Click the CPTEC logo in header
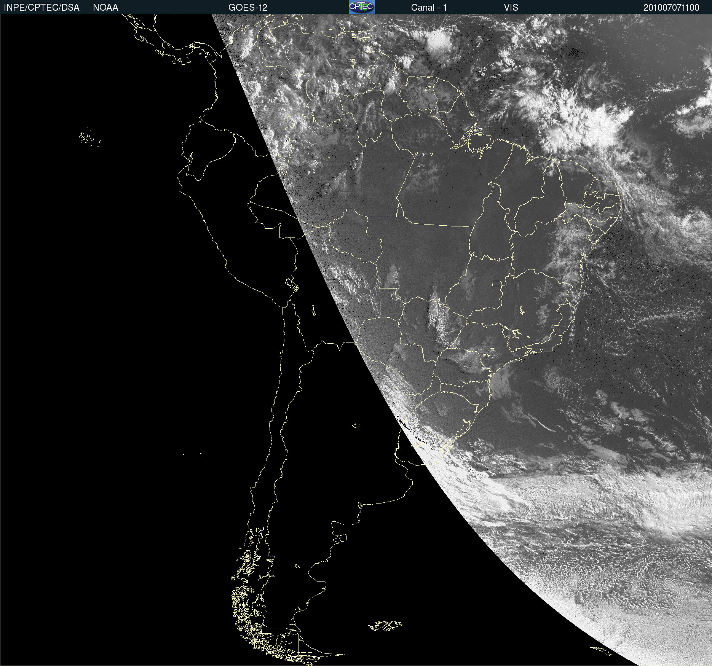This screenshot has width=712, height=666. click(362, 7)
